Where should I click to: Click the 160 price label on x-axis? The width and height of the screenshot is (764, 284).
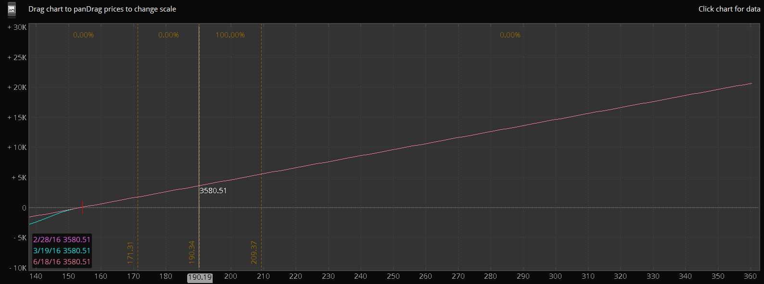(101, 276)
